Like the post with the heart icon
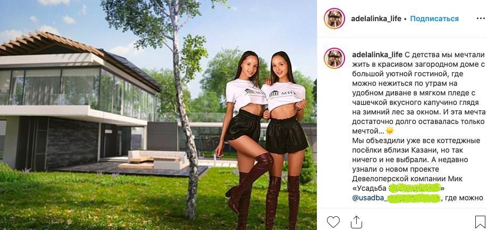Screen dimensions: 487x230 tap(333, 222)
